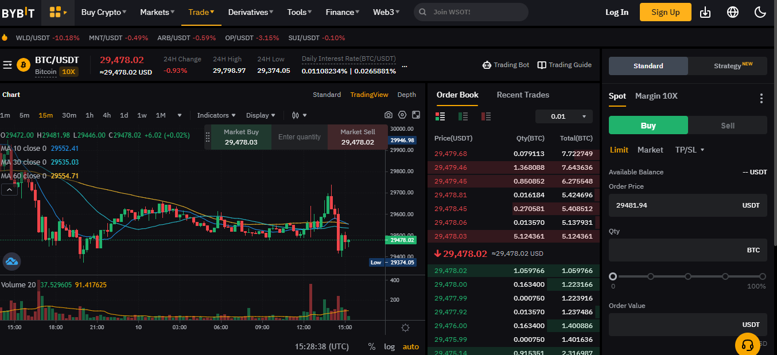Image resolution: width=777 pixels, height=355 pixels.
Task: Click the Qty BTC input field
Action: 688,250
